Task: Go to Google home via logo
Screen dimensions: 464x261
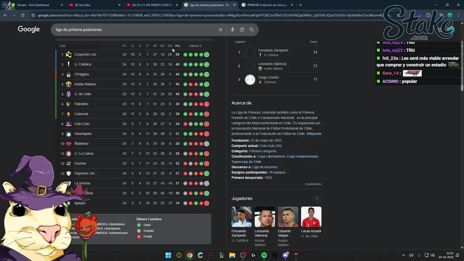Action: coord(29,29)
